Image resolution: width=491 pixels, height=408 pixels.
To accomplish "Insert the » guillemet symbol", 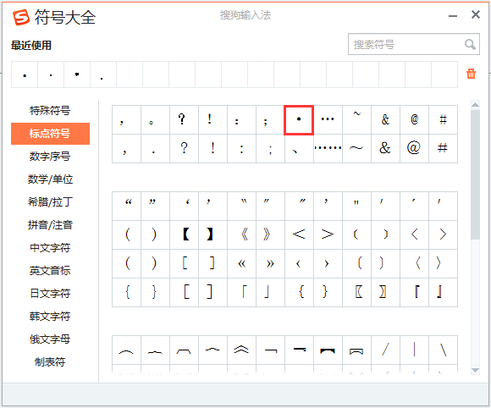I will (x=270, y=263).
